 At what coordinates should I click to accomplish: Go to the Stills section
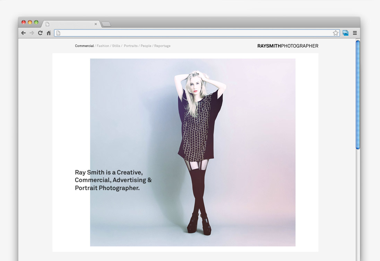point(116,46)
